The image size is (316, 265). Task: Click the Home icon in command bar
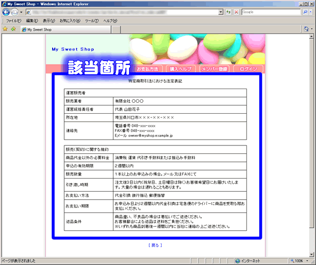pos(306,30)
